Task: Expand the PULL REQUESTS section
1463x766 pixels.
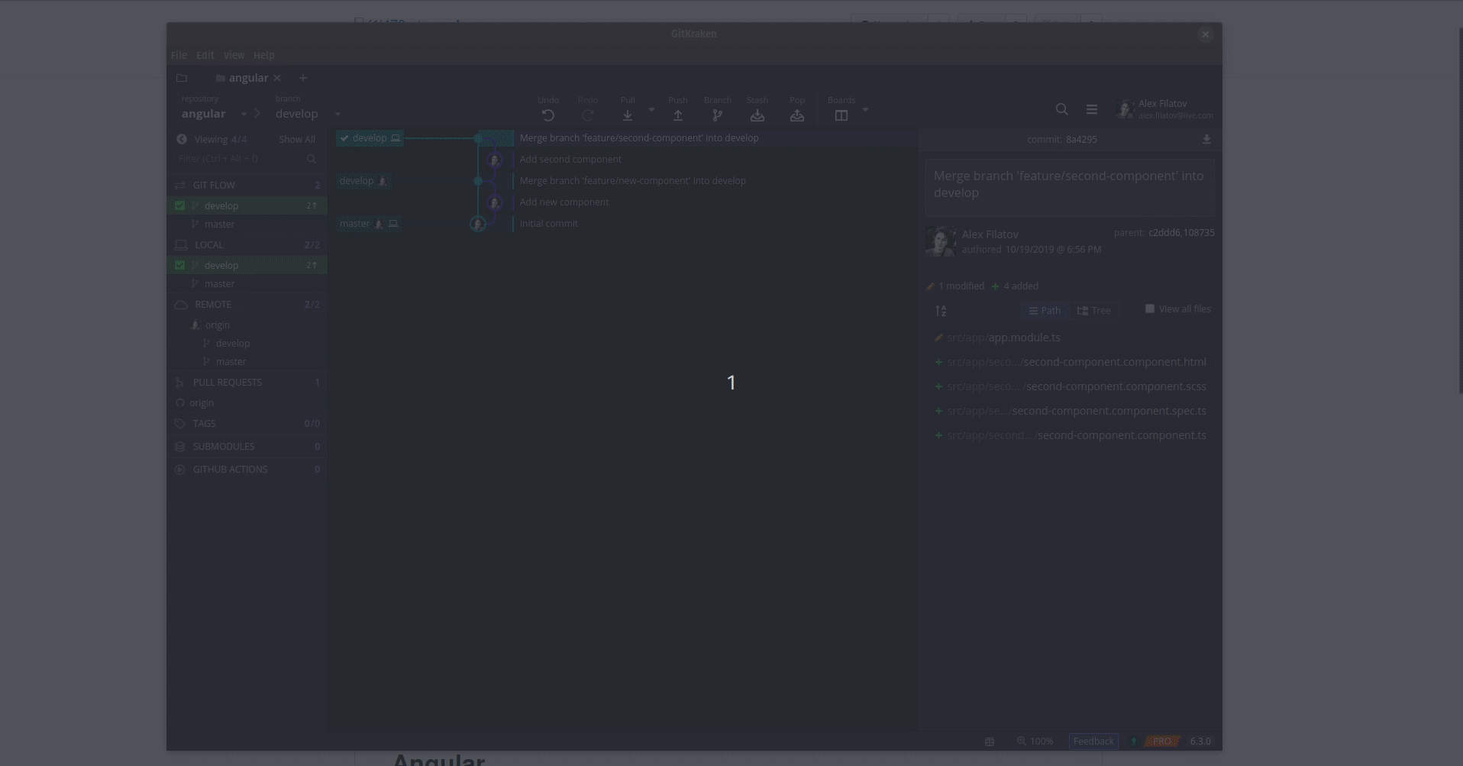Action: point(247,383)
